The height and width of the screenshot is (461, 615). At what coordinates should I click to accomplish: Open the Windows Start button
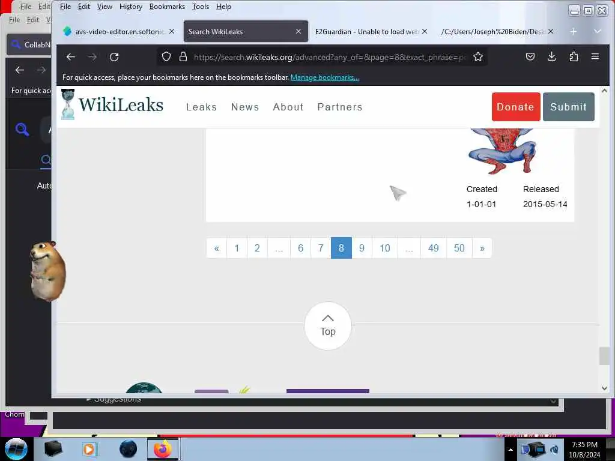(x=16, y=449)
